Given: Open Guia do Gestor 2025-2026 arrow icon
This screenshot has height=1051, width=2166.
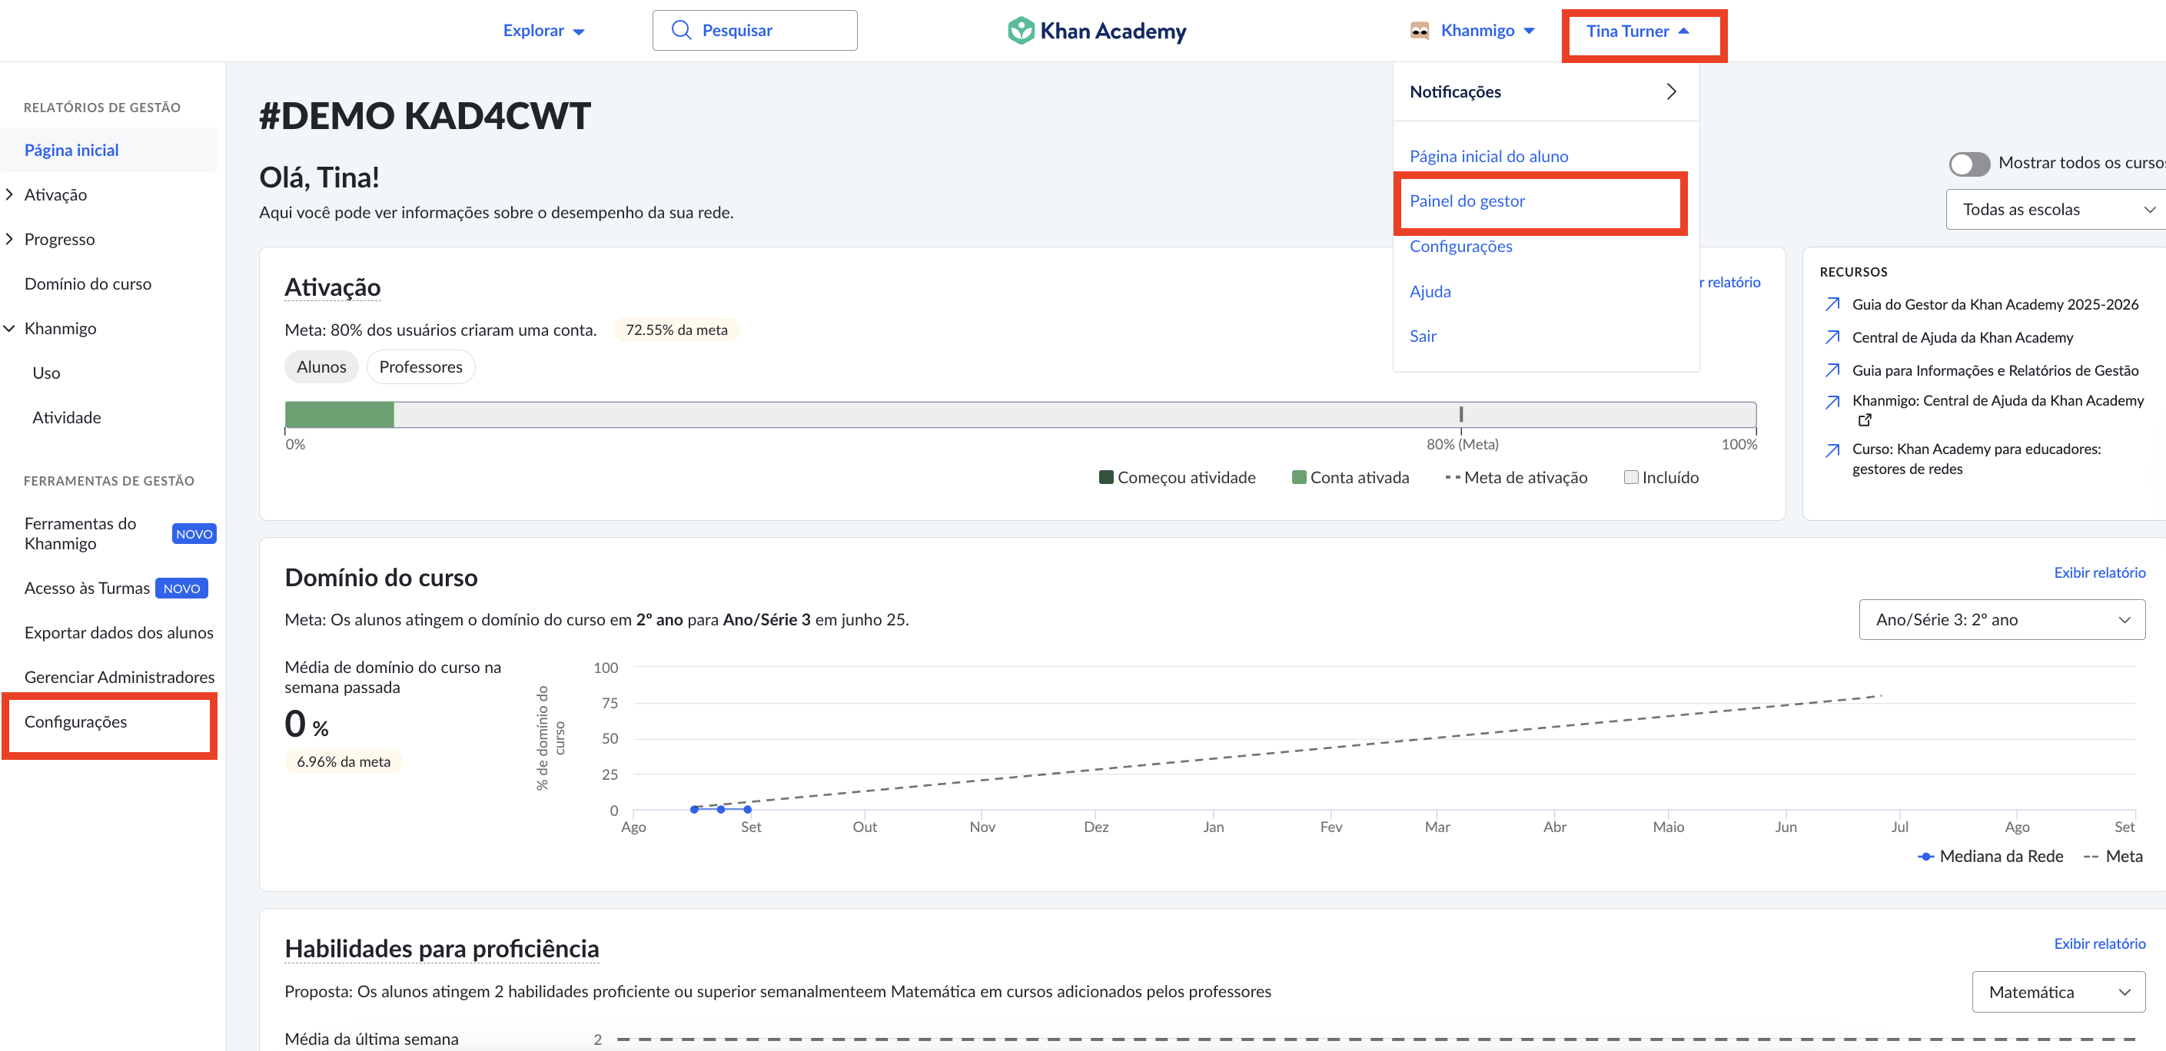Looking at the screenshot, I should pyautogui.click(x=1833, y=304).
